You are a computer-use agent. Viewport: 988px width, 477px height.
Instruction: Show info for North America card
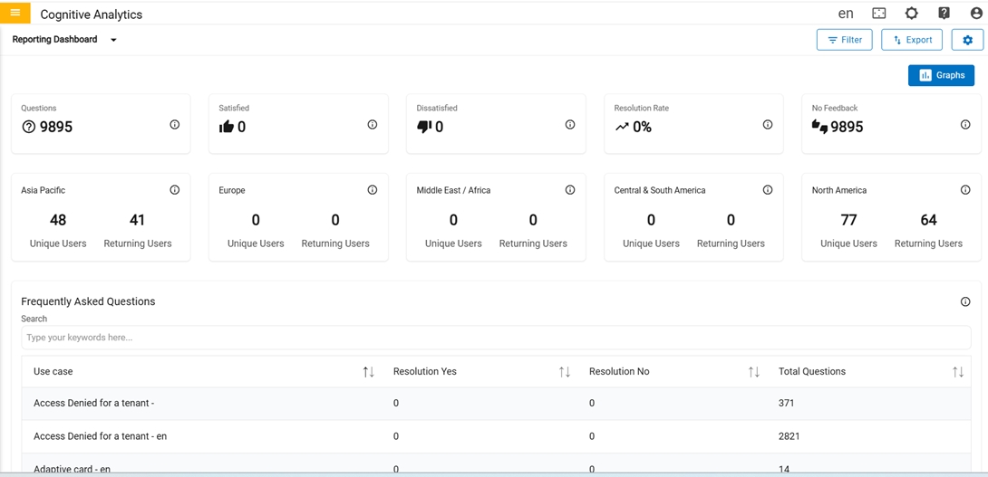click(x=965, y=190)
